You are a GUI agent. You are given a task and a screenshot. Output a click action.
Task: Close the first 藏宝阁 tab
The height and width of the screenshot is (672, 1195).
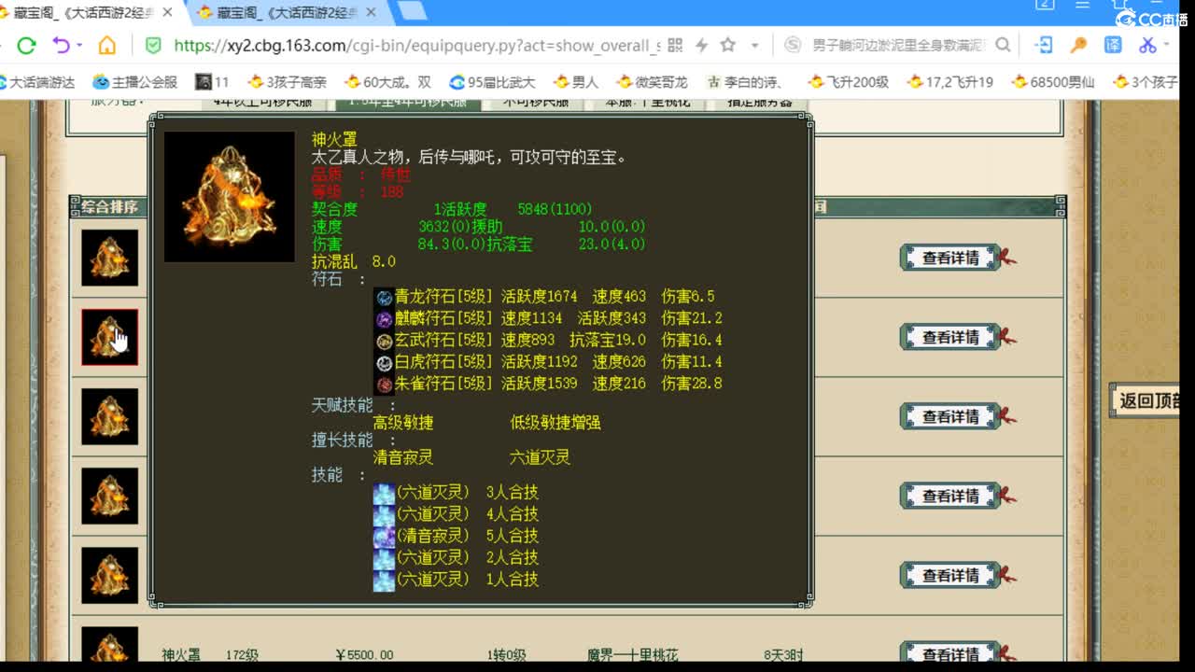pyautogui.click(x=169, y=12)
